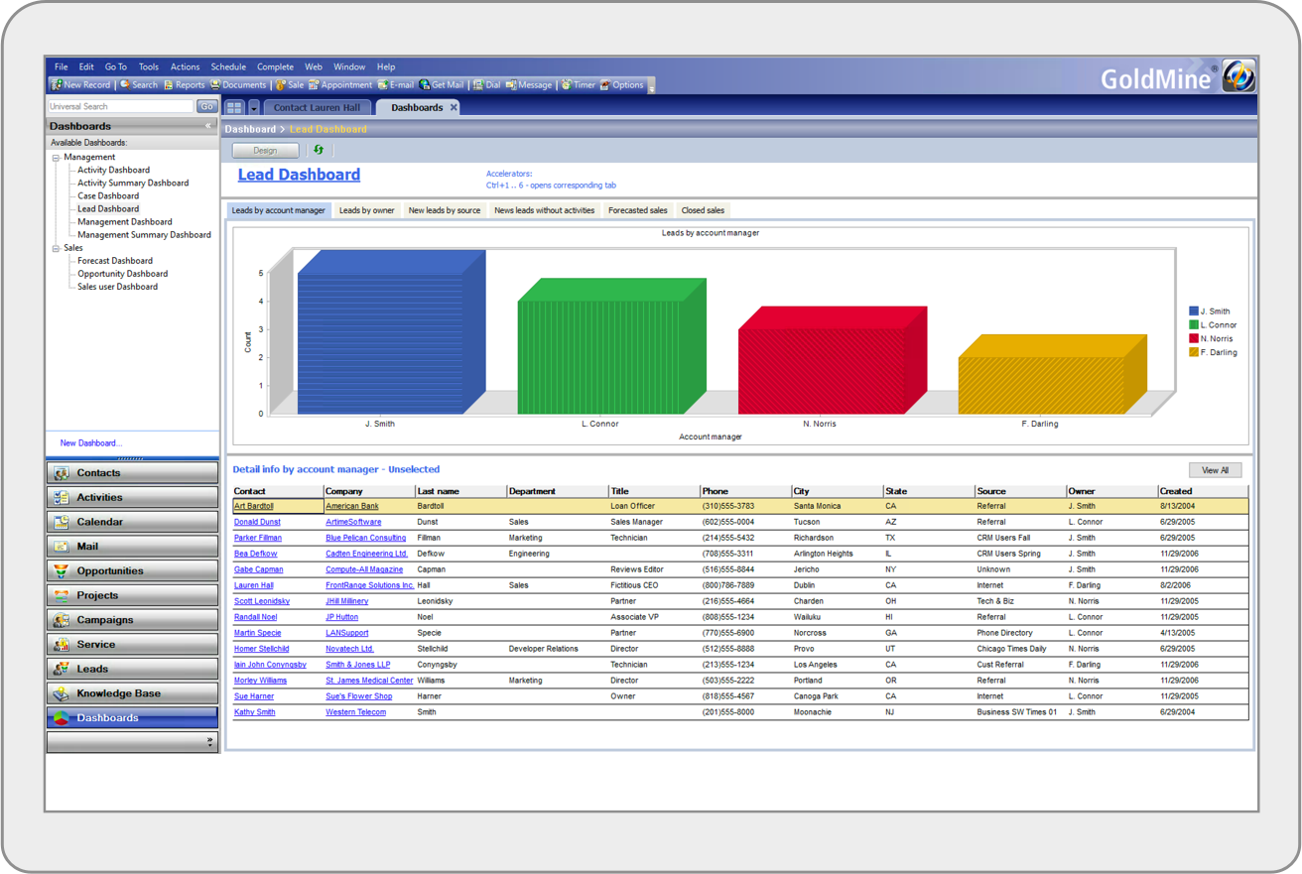Open the Opportunities navigation pane
The width and height of the screenshot is (1302, 874).
(132, 570)
